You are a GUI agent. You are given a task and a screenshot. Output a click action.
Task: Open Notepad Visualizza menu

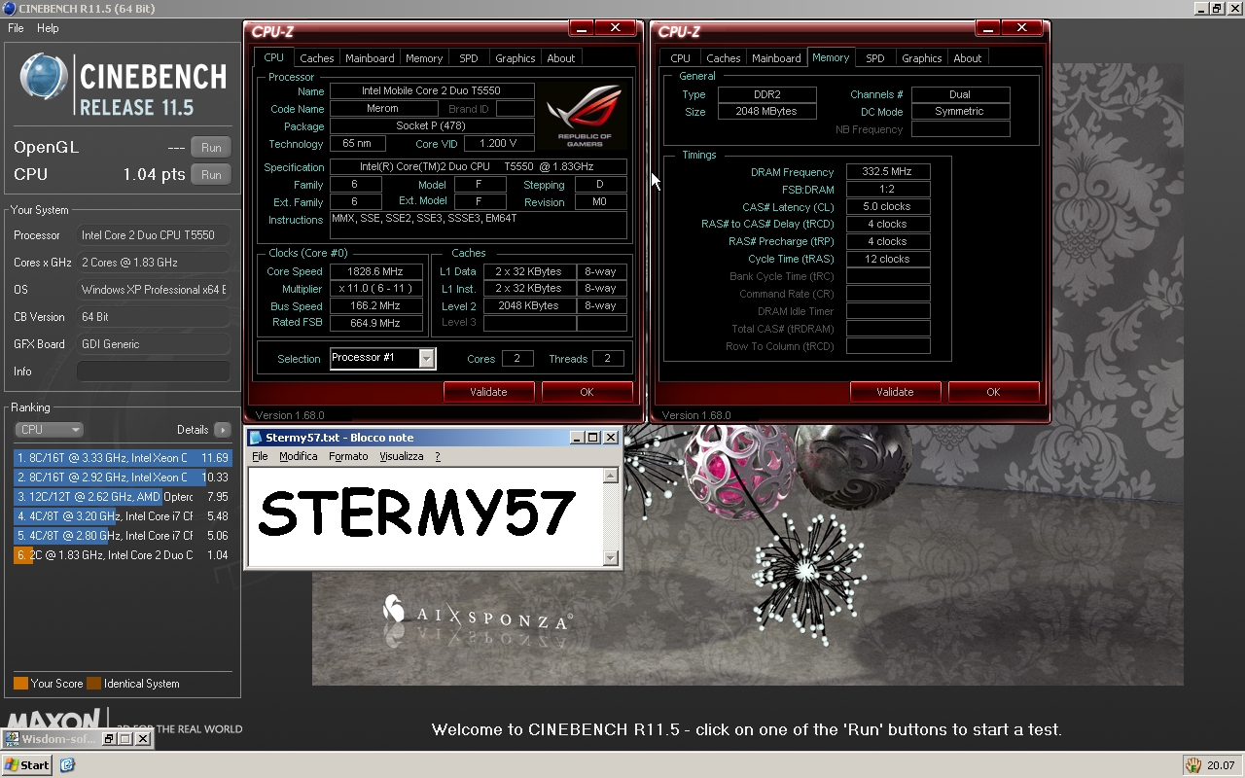point(401,457)
